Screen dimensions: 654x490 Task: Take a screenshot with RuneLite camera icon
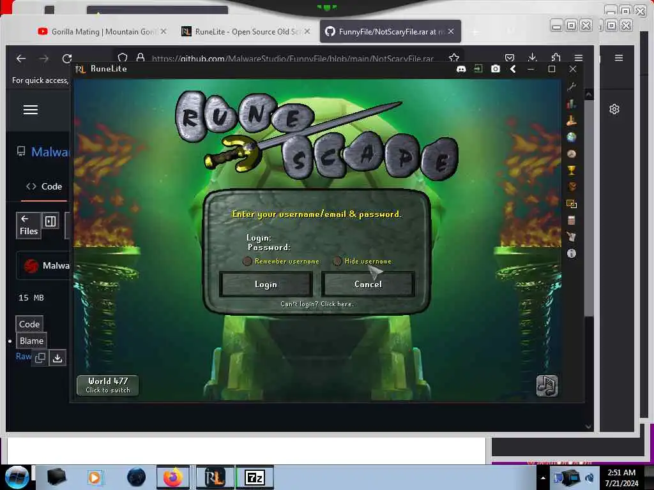tap(496, 69)
